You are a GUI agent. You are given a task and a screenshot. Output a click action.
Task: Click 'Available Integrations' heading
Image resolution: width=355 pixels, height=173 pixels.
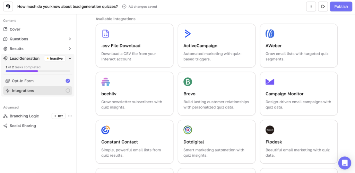click(x=115, y=19)
